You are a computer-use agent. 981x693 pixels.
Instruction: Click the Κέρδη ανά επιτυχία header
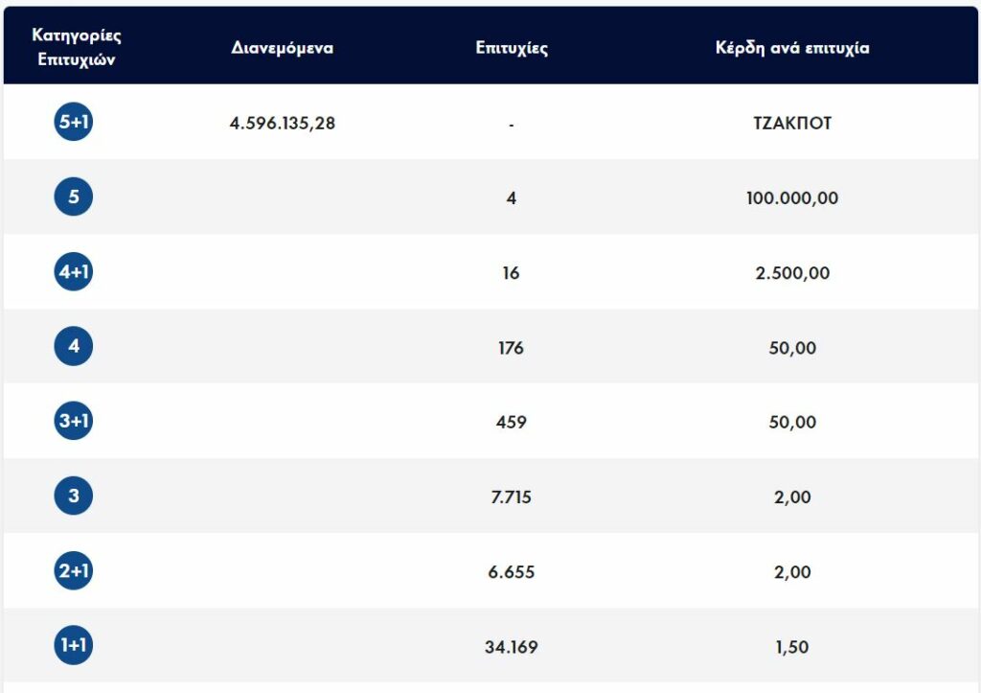tap(792, 47)
